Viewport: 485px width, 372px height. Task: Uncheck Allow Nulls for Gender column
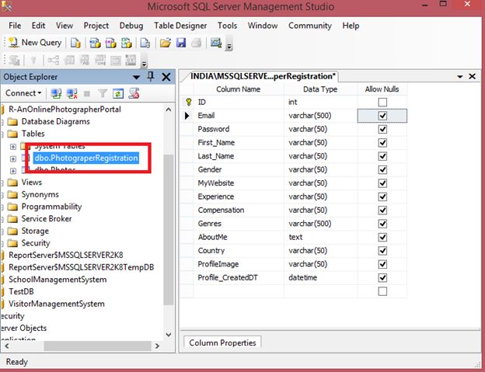click(382, 169)
